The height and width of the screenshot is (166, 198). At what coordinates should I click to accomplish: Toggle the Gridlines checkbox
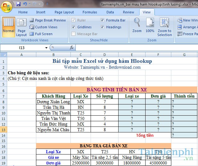click(x=73, y=27)
